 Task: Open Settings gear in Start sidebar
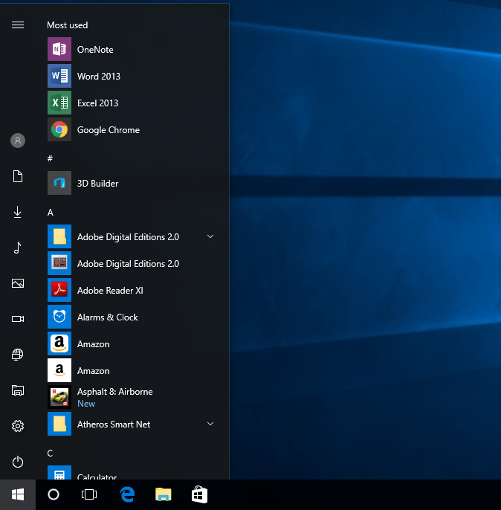tap(18, 426)
